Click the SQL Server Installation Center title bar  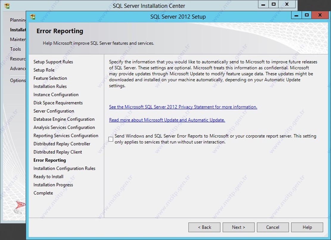tap(149, 6)
